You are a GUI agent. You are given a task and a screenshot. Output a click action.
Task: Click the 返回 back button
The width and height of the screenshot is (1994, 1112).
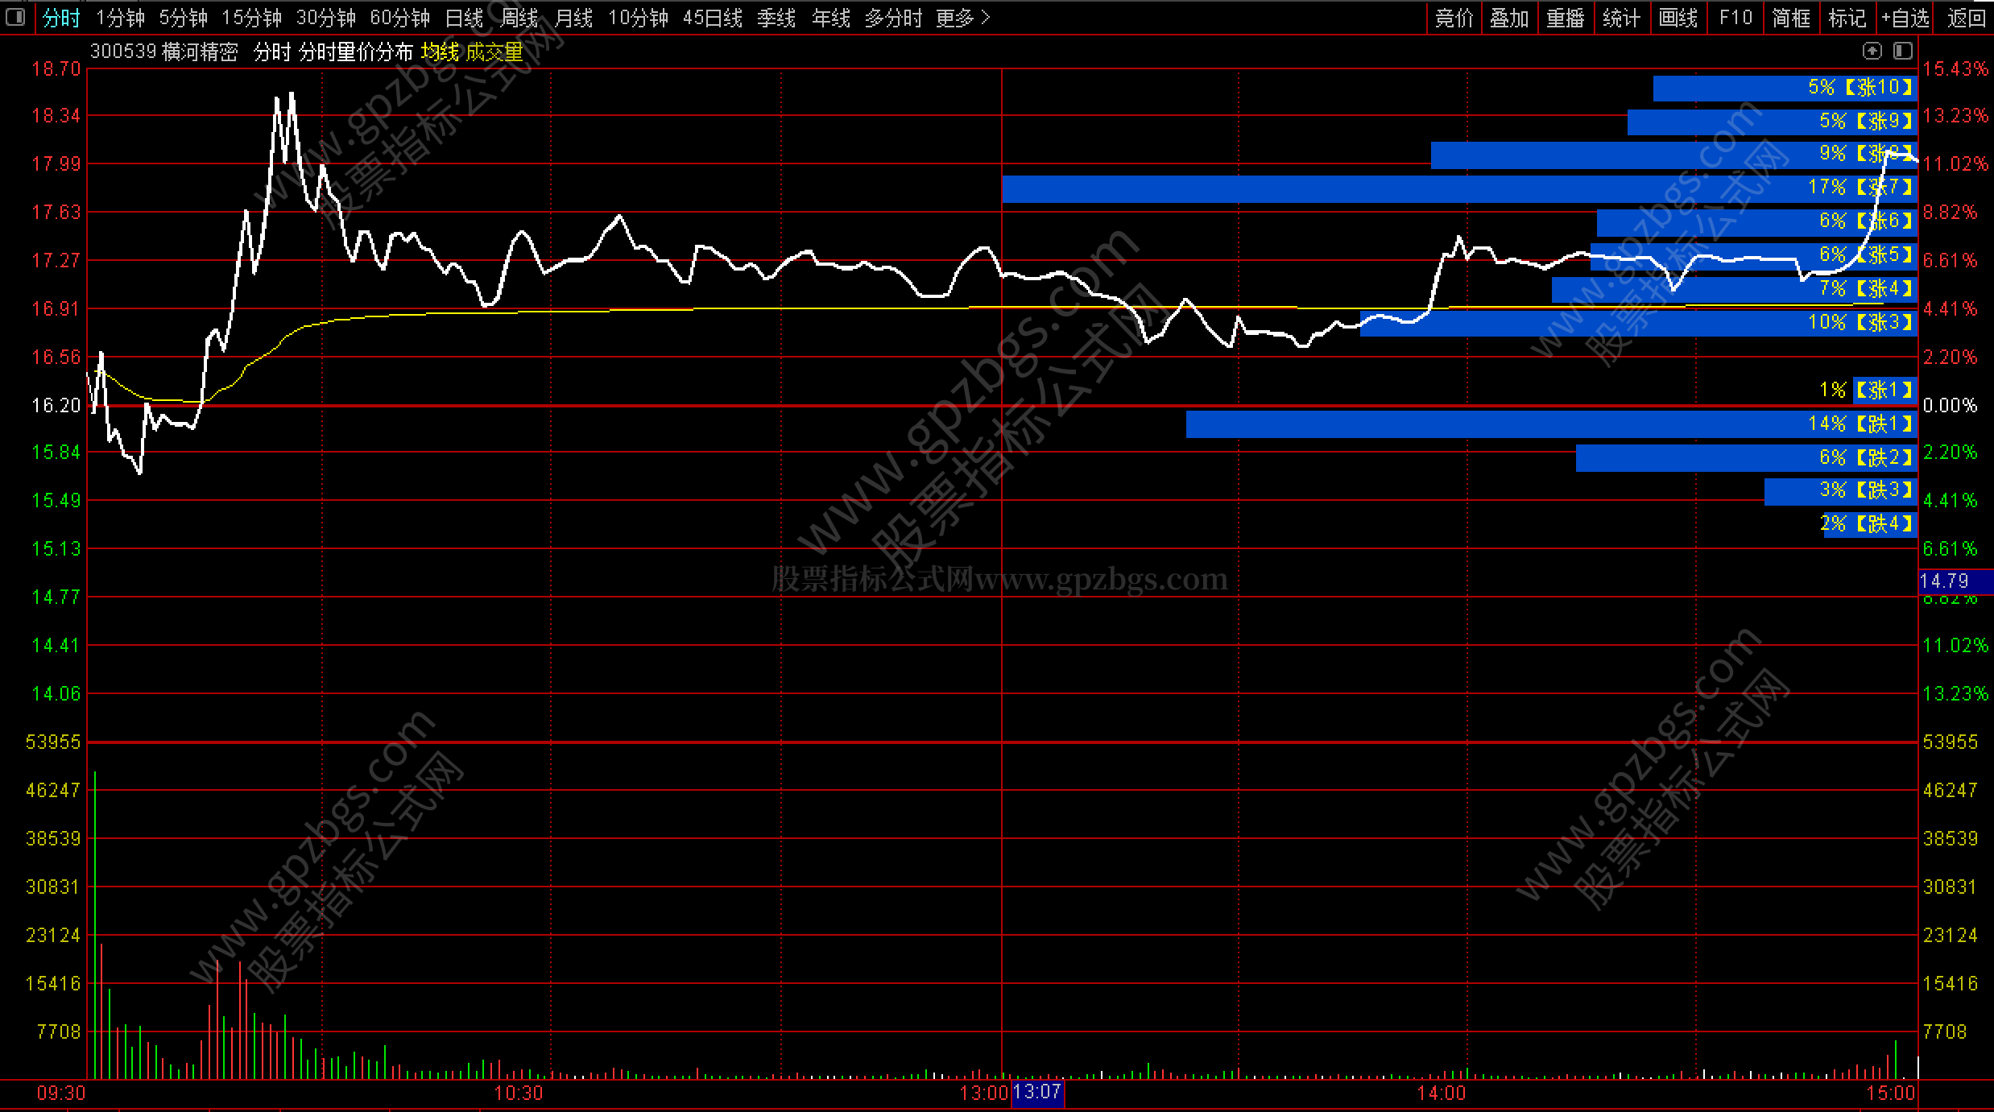point(1966,18)
